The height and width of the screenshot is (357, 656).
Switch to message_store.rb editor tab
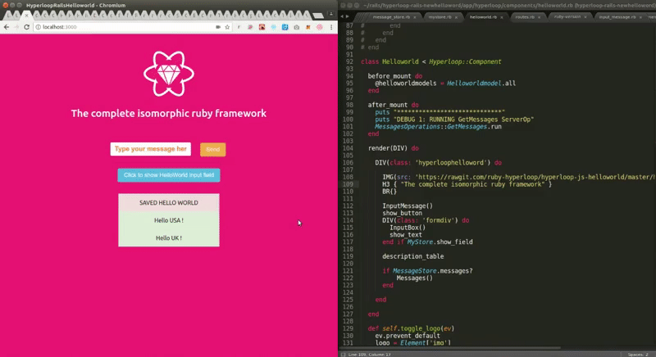(391, 17)
